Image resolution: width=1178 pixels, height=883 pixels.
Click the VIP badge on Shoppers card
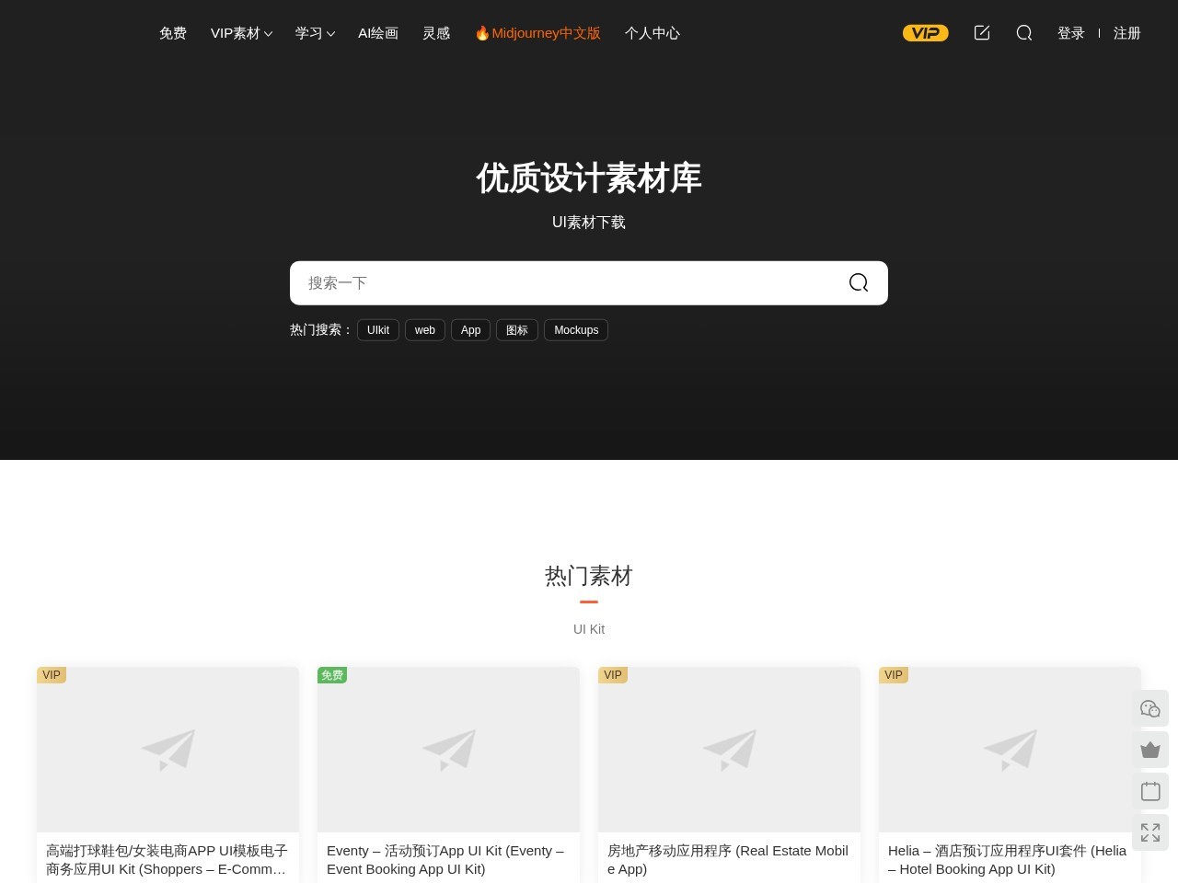pyautogui.click(x=52, y=675)
